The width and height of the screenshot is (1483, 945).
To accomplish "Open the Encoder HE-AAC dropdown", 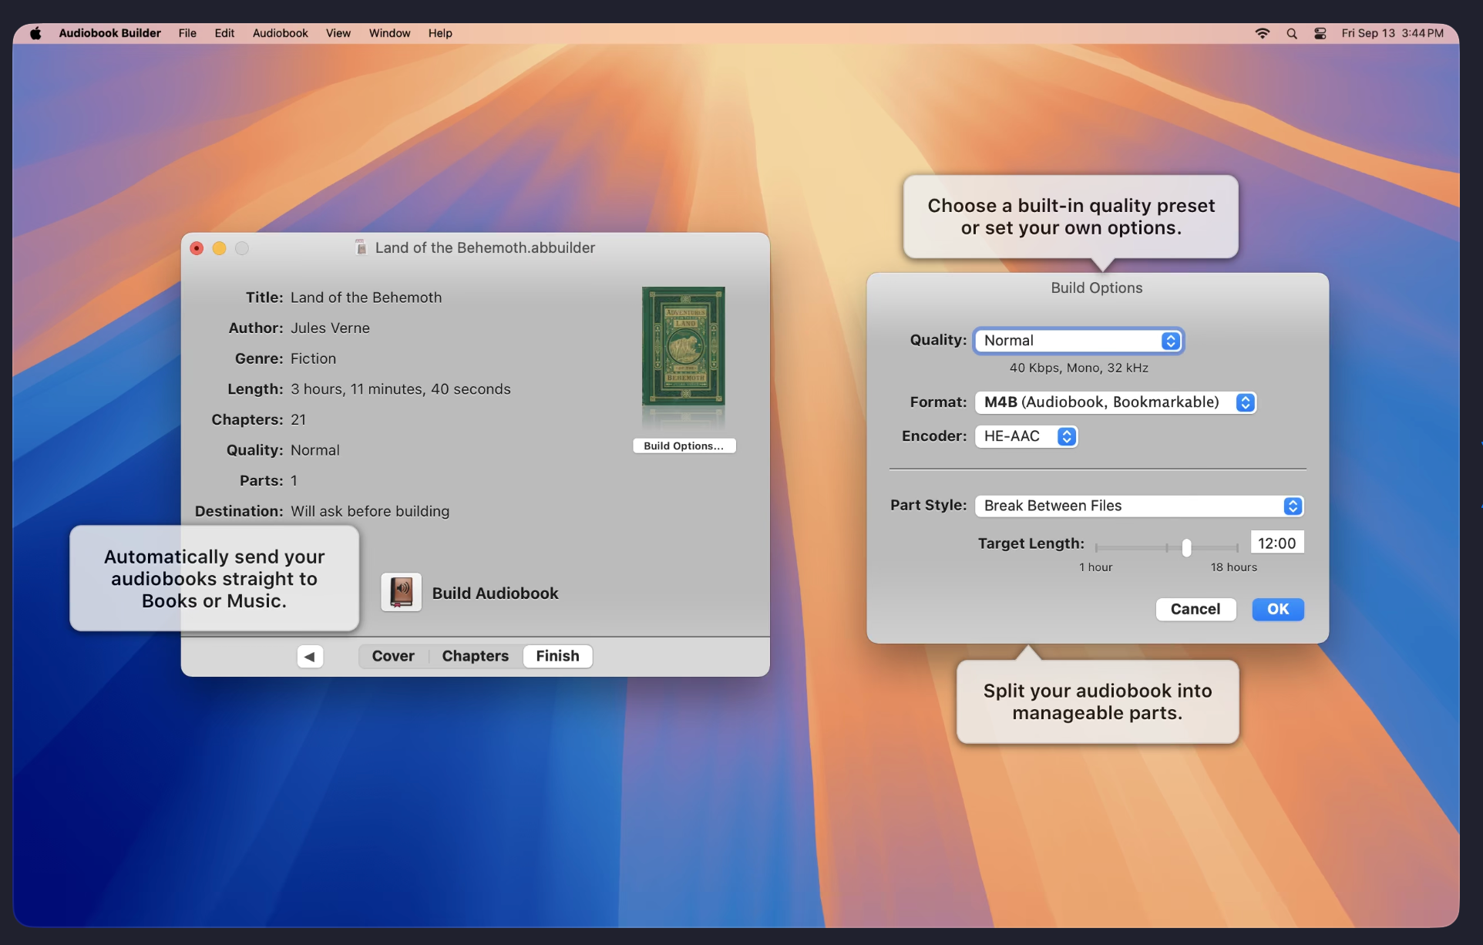I will 1025,436.
